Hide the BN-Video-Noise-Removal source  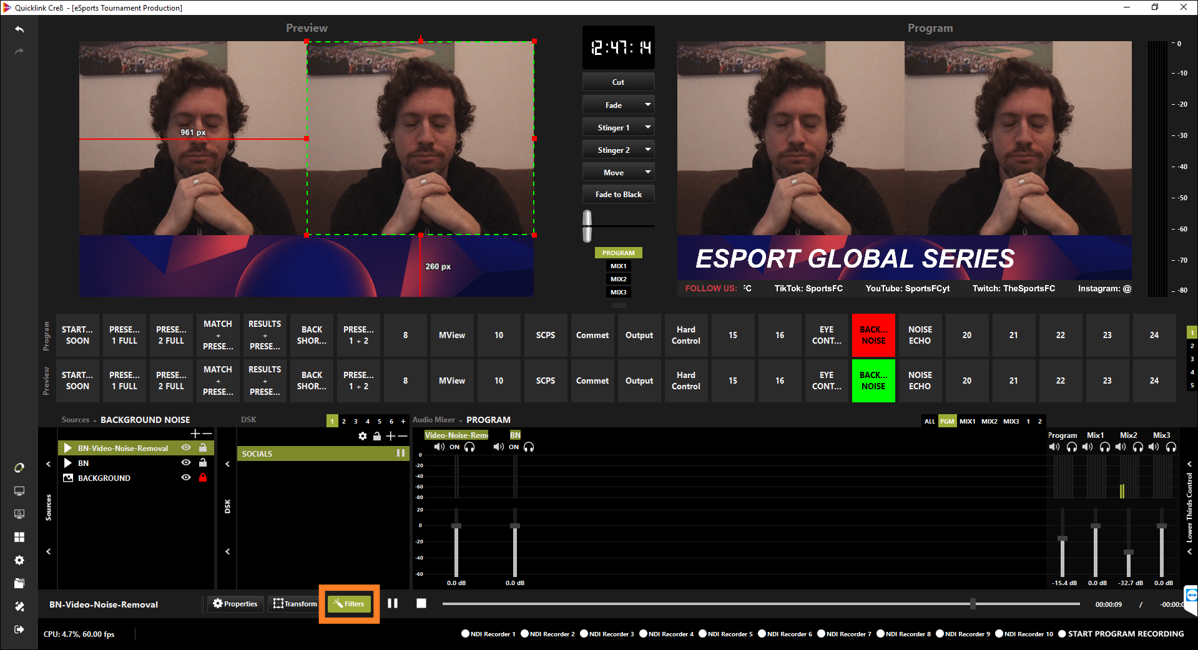pyautogui.click(x=186, y=448)
